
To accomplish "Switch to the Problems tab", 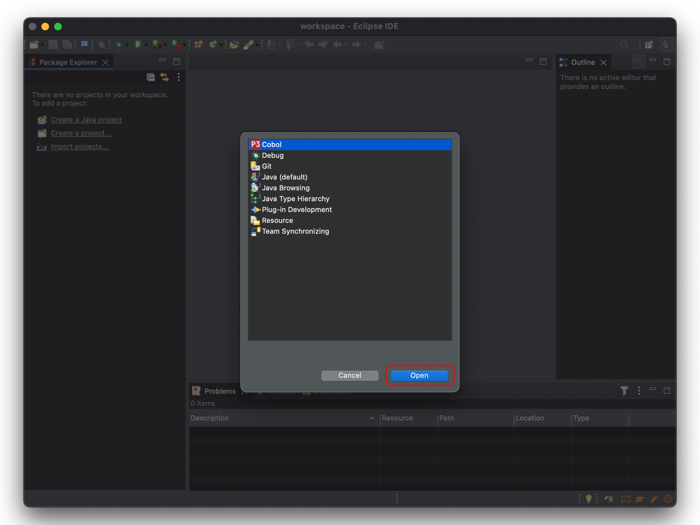I will pyautogui.click(x=220, y=391).
